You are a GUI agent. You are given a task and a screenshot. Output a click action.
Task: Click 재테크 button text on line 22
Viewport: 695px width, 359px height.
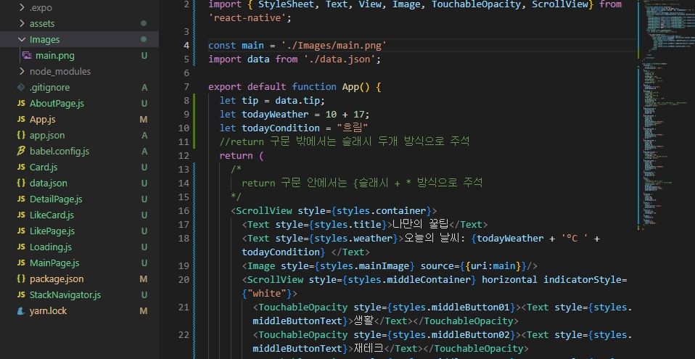tap(370, 348)
